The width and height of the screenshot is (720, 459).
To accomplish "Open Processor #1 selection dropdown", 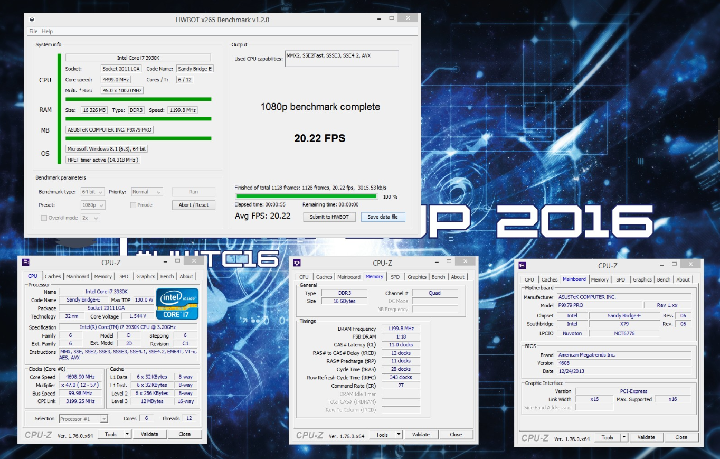I will click(x=83, y=419).
